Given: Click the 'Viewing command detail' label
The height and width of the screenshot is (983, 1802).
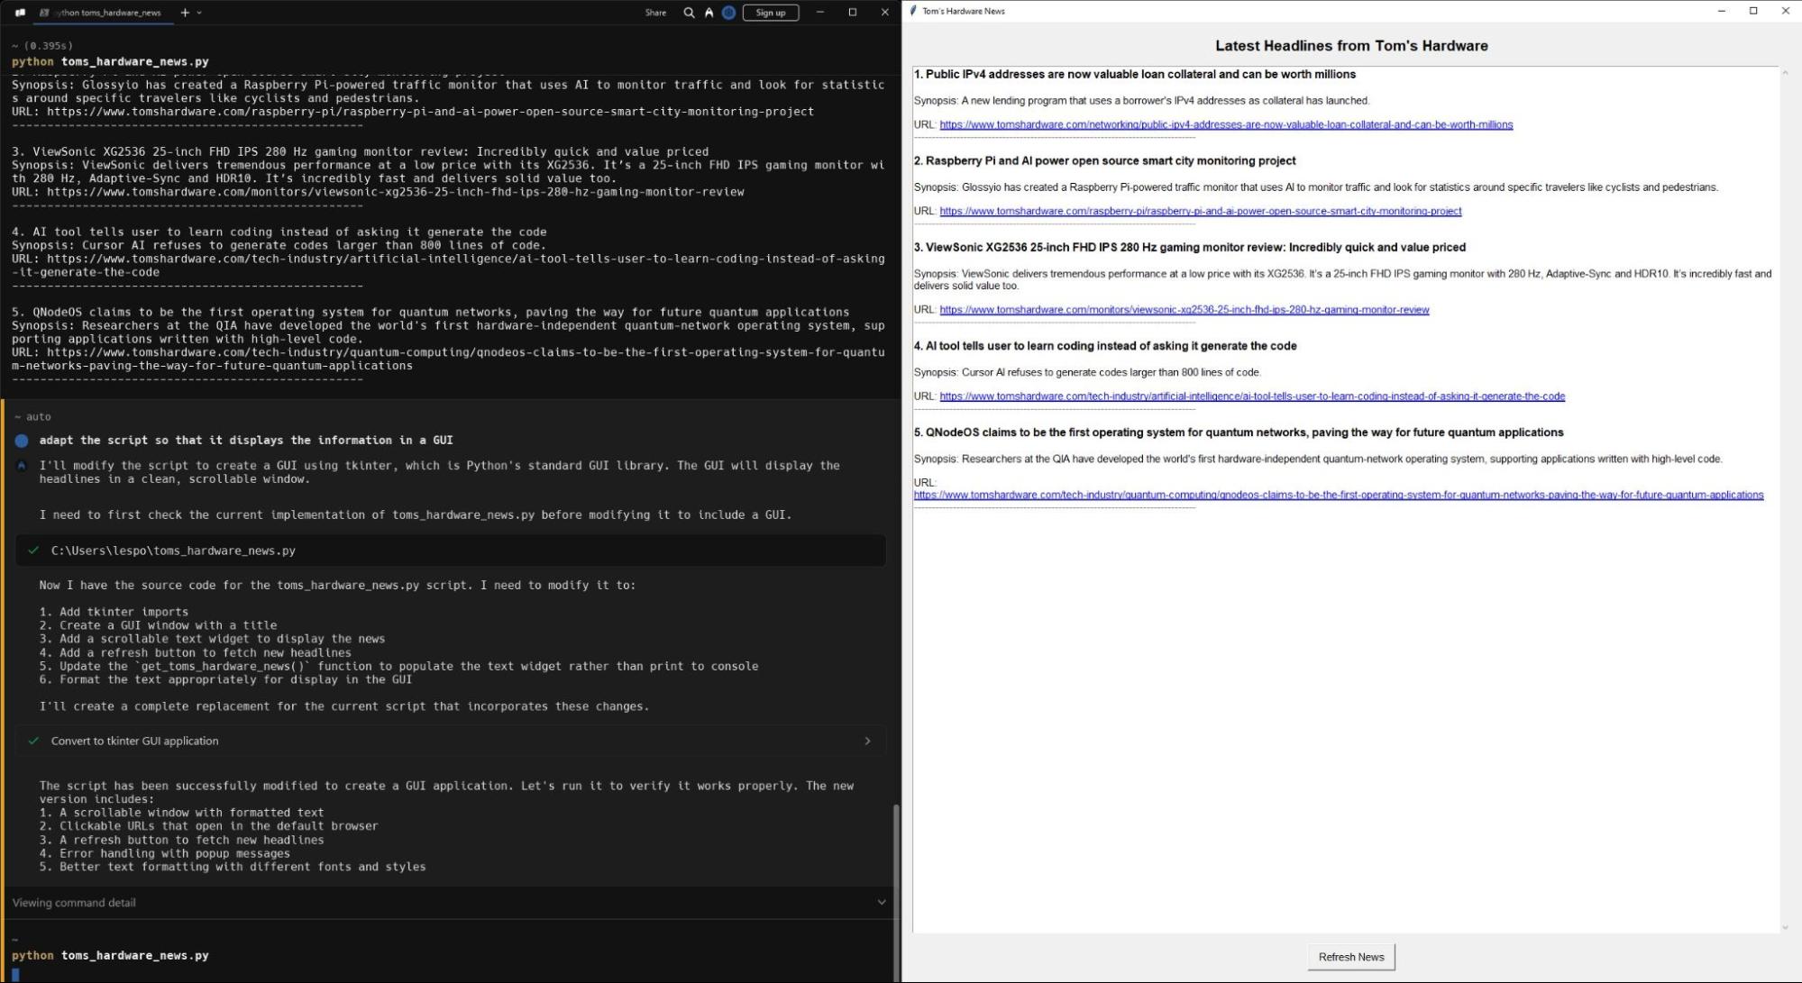Looking at the screenshot, I should (74, 902).
